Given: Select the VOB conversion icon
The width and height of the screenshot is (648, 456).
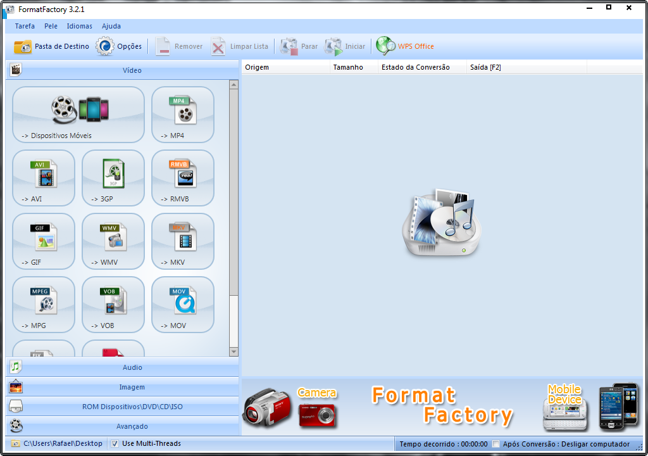Looking at the screenshot, I should [x=113, y=305].
